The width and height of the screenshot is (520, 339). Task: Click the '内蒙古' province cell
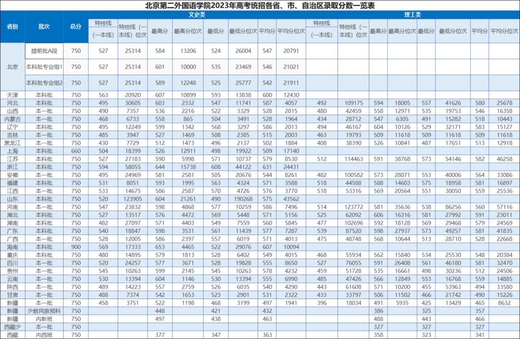[13, 119]
